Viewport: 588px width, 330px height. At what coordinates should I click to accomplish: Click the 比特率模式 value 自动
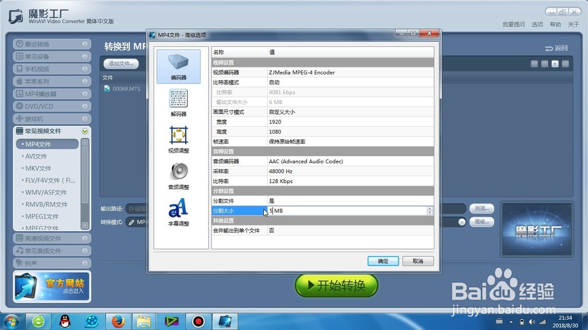pos(274,82)
